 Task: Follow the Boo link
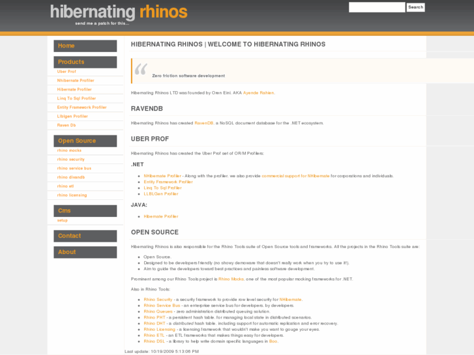click(x=273, y=341)
